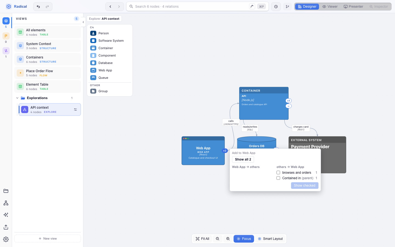Open the System Context view
This screenshot has width=395, height=247.
(47, 46)
